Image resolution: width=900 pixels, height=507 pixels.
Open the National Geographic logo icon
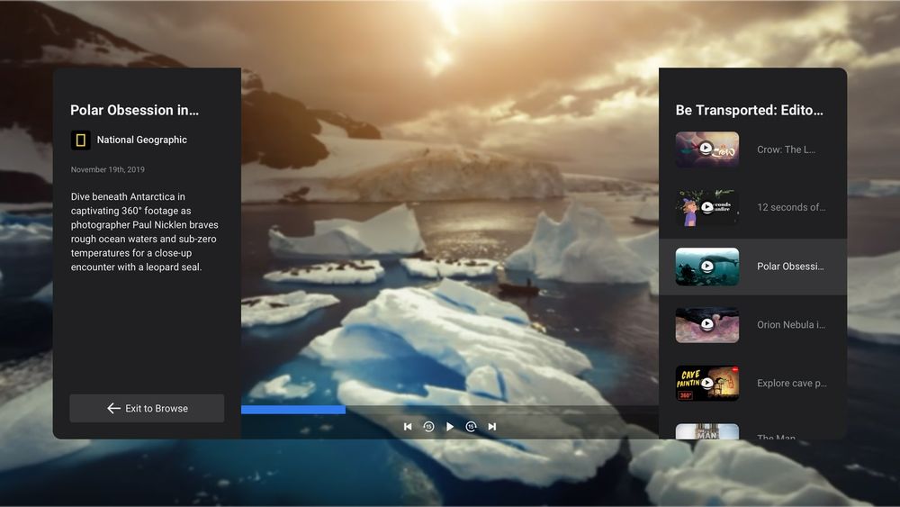[81, 140]
